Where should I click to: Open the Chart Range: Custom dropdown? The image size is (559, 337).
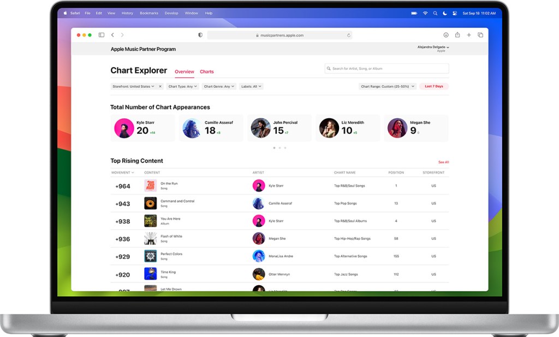point(388,86)
